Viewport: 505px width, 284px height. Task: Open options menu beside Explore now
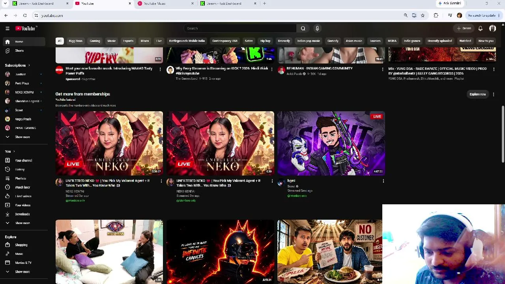point(494,94)
